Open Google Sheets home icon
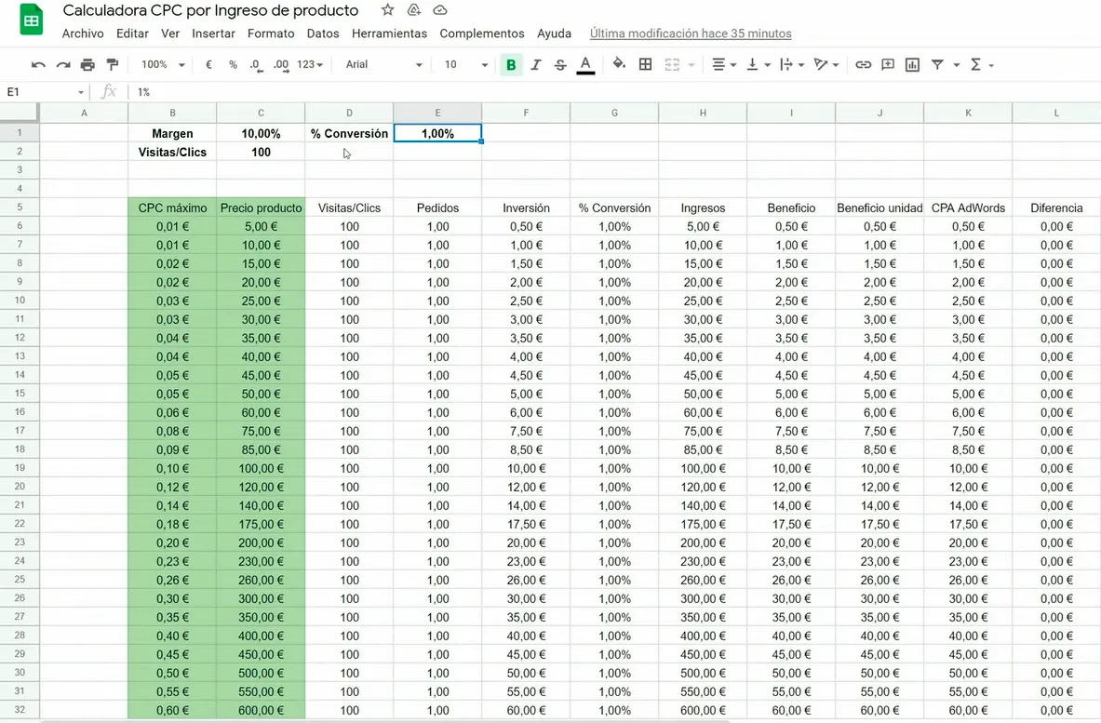 [31, 20]
